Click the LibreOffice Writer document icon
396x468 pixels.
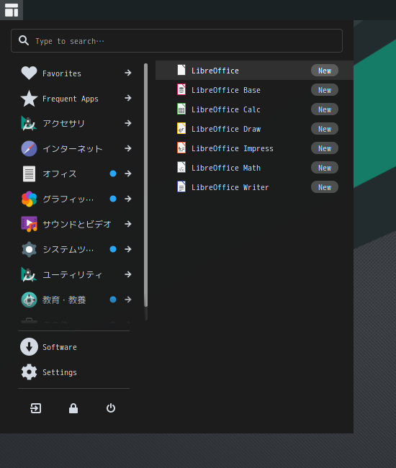coord(181,186)
